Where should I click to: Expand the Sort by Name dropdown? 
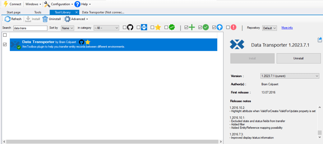coord(67,28)
